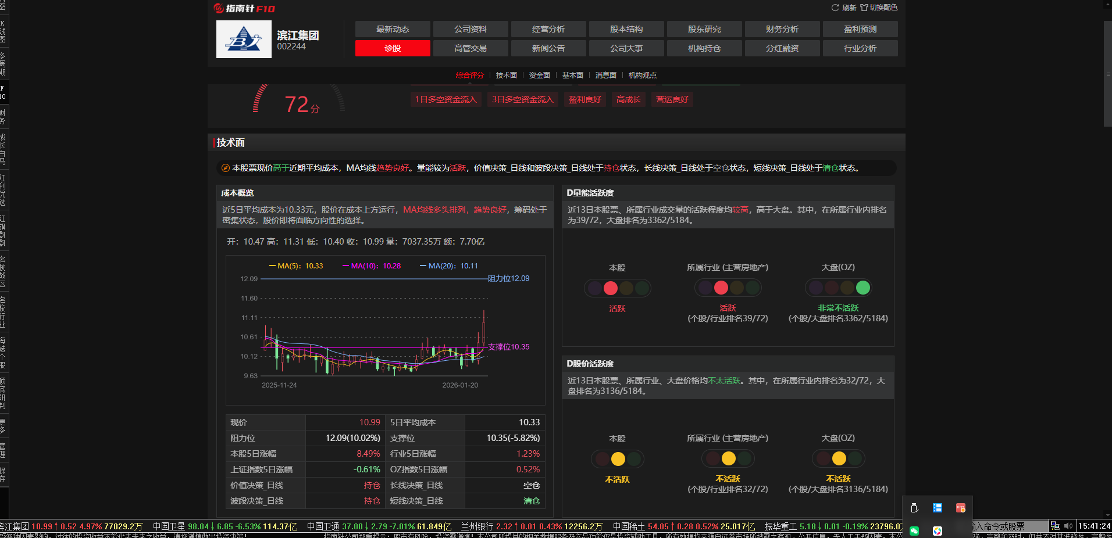Viewport: 1112px width, 538px height.
Task: Select 多周期 in the left sidebar
Action: [3, 64]
